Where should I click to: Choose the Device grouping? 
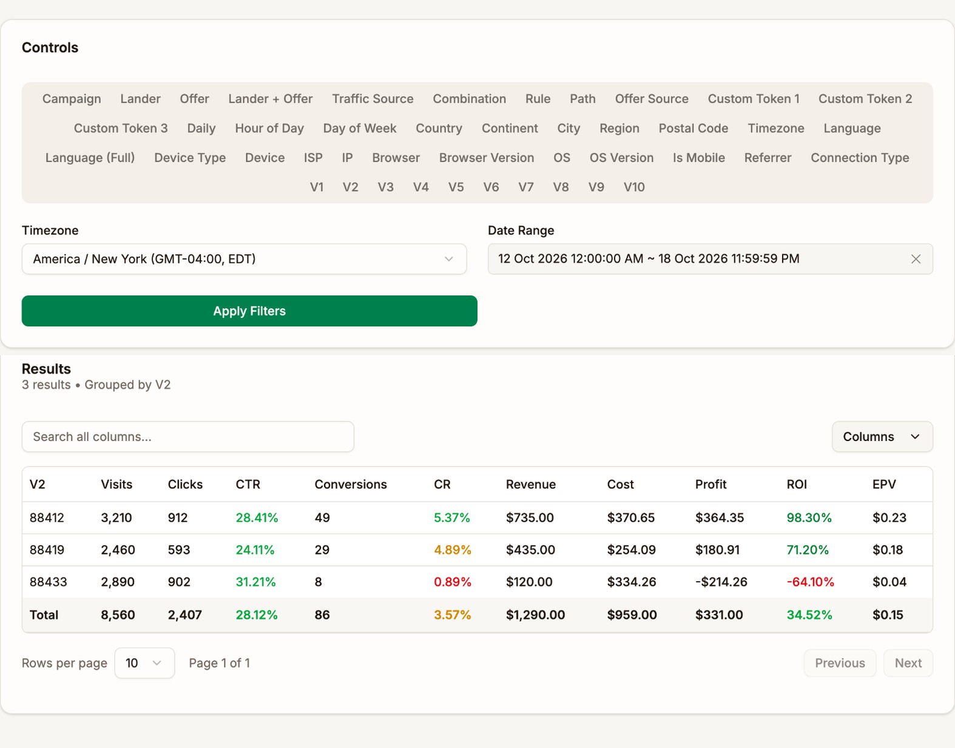tap(265, 158)
